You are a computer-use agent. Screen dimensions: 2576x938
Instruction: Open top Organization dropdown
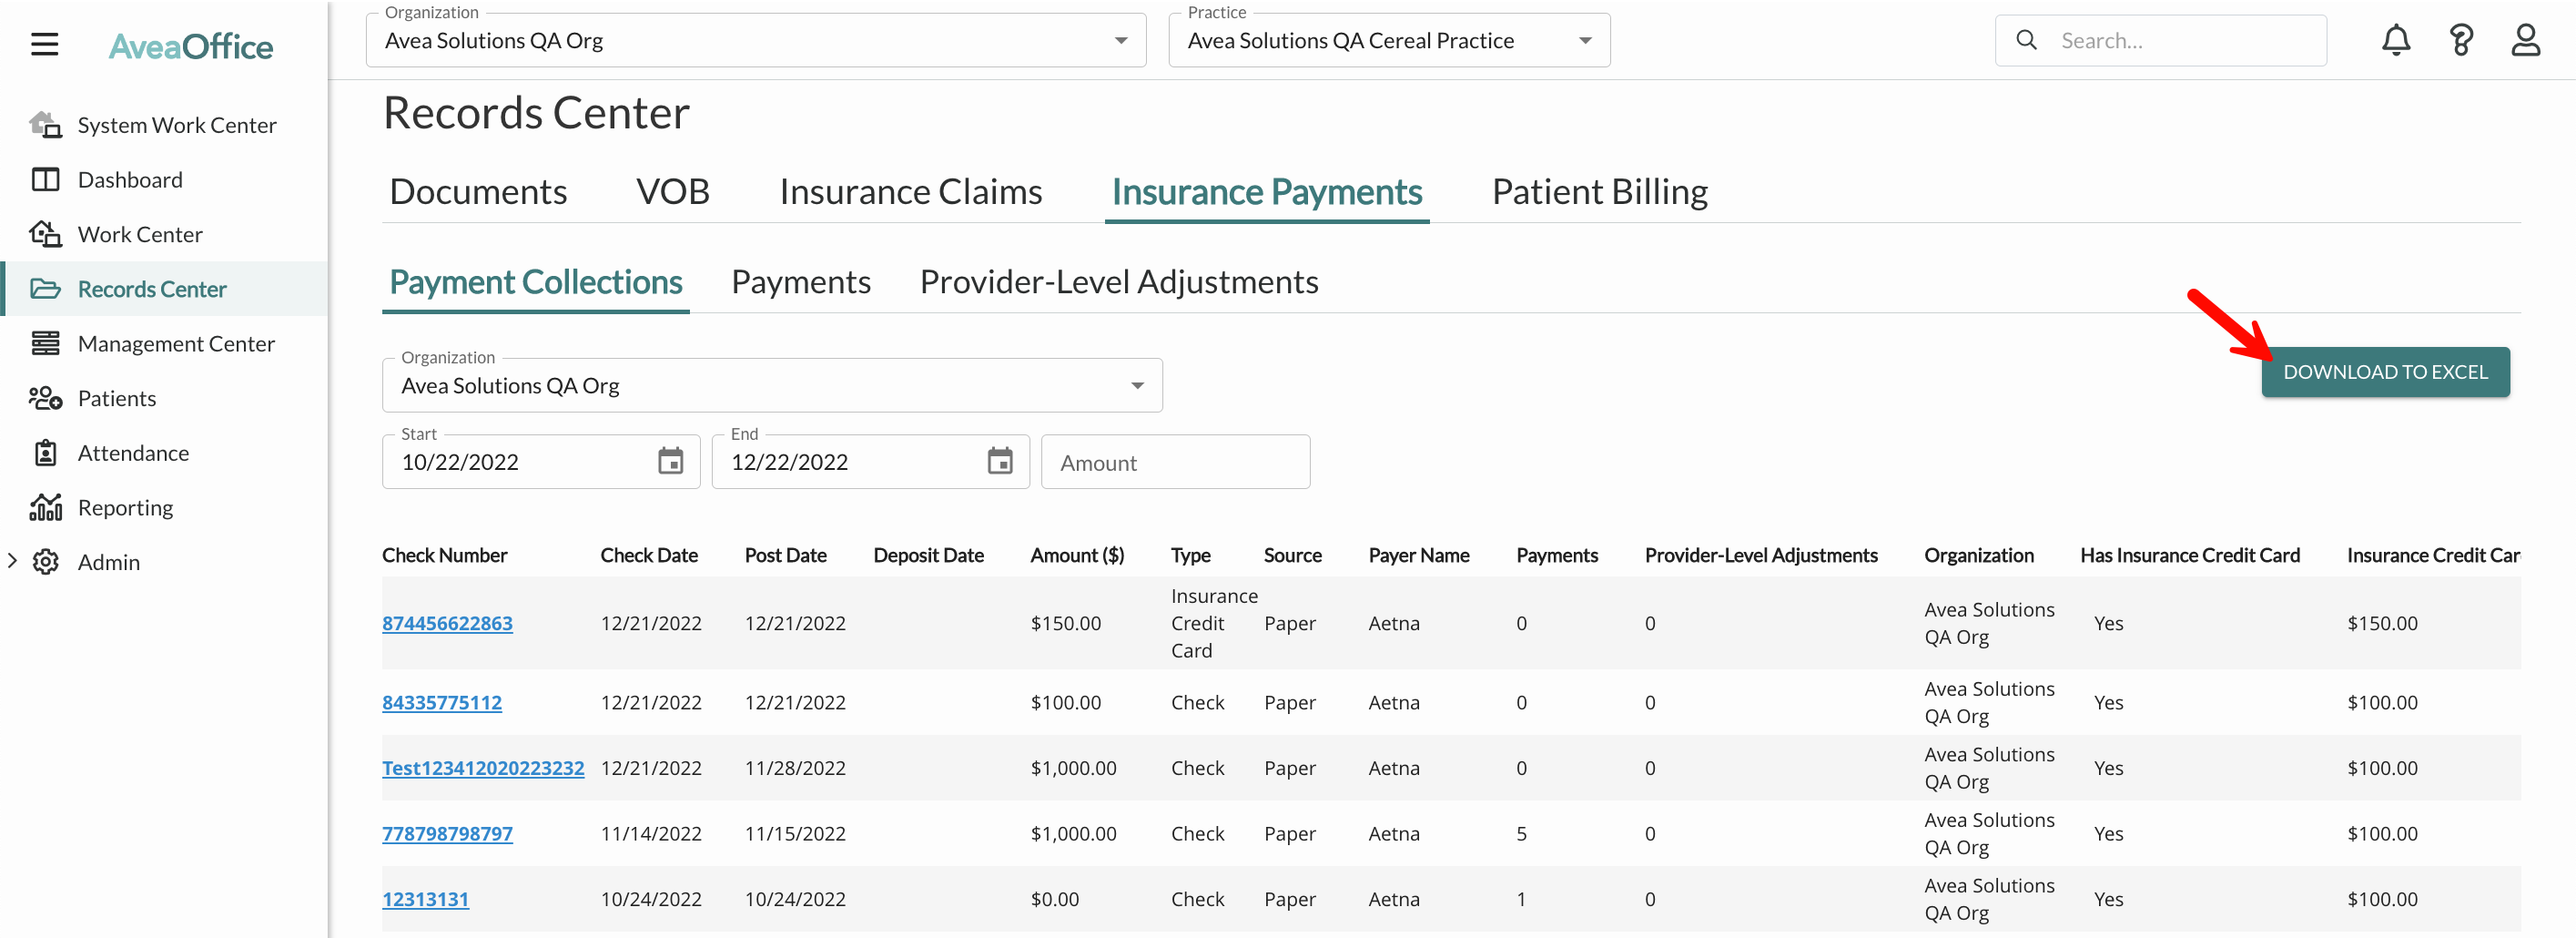[756, 40]
